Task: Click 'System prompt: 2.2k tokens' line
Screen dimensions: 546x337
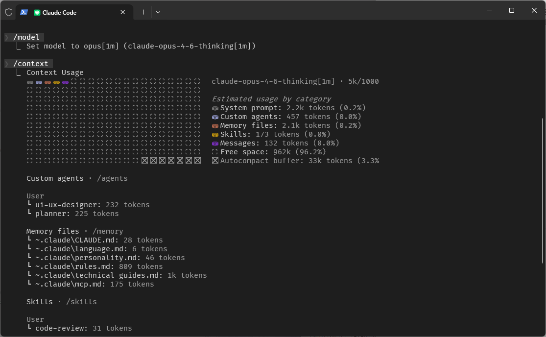Action: click(x=289, y=108)
